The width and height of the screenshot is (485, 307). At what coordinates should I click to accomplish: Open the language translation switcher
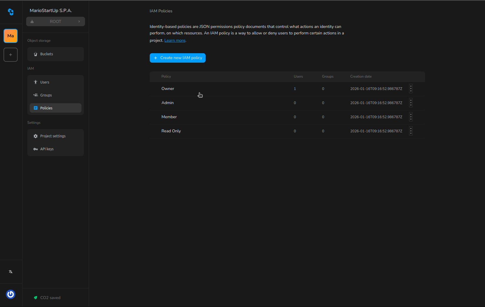coord(11,272)
